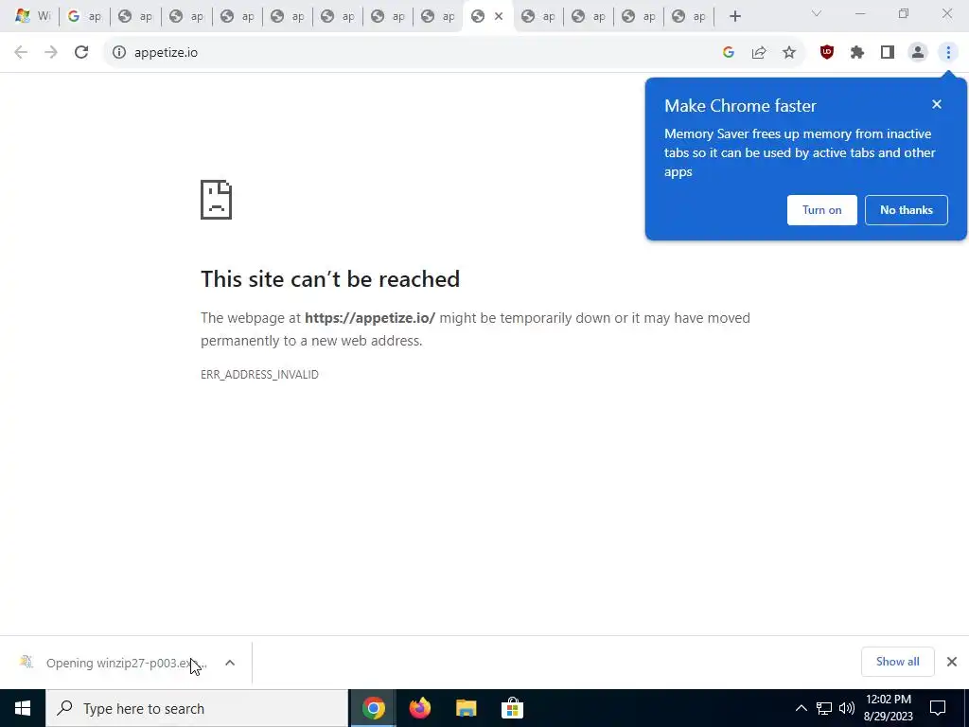Switch to the first Wi tab
This screenshot has height=727, width=969.
(33, 17)
